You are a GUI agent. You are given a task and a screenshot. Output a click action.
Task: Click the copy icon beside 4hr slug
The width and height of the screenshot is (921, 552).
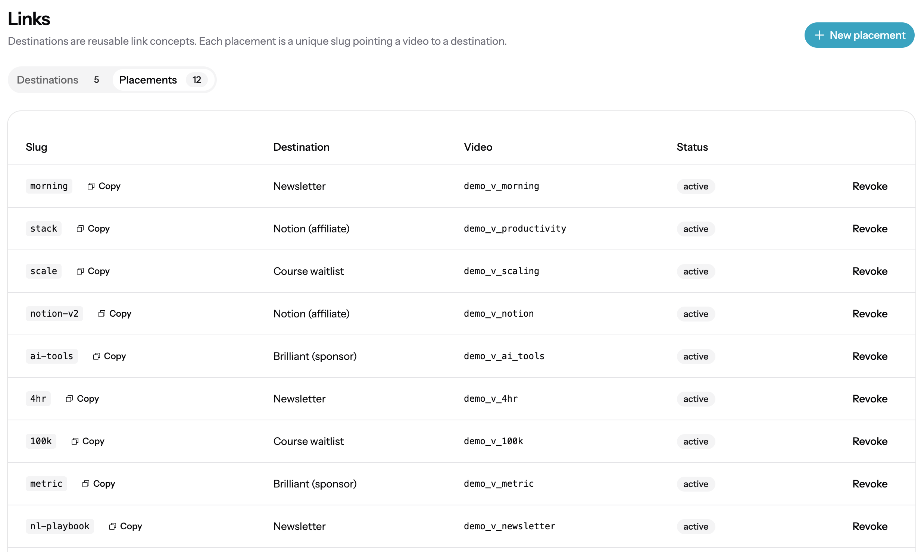point(69,399)
